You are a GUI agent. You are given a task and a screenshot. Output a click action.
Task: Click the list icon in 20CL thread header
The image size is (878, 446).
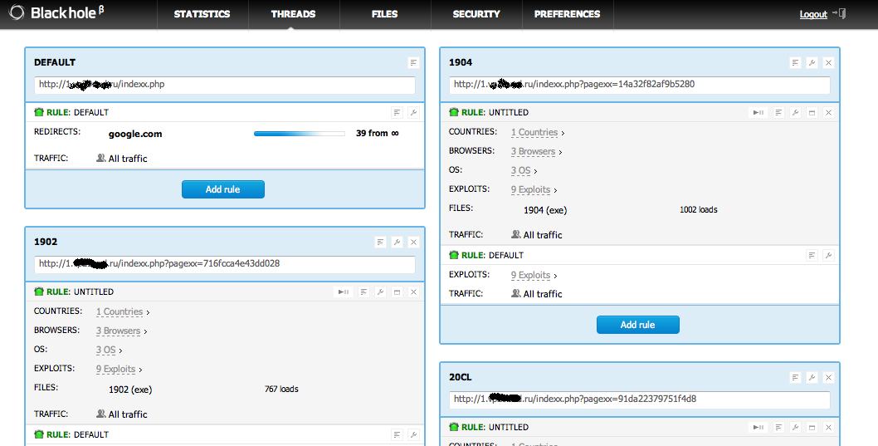click(795, 377)
